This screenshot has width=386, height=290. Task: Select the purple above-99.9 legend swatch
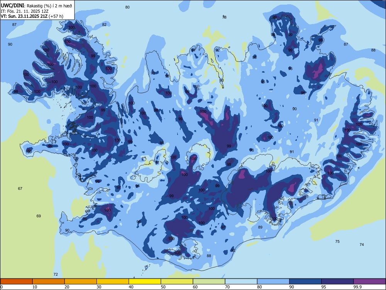point(369,281)
